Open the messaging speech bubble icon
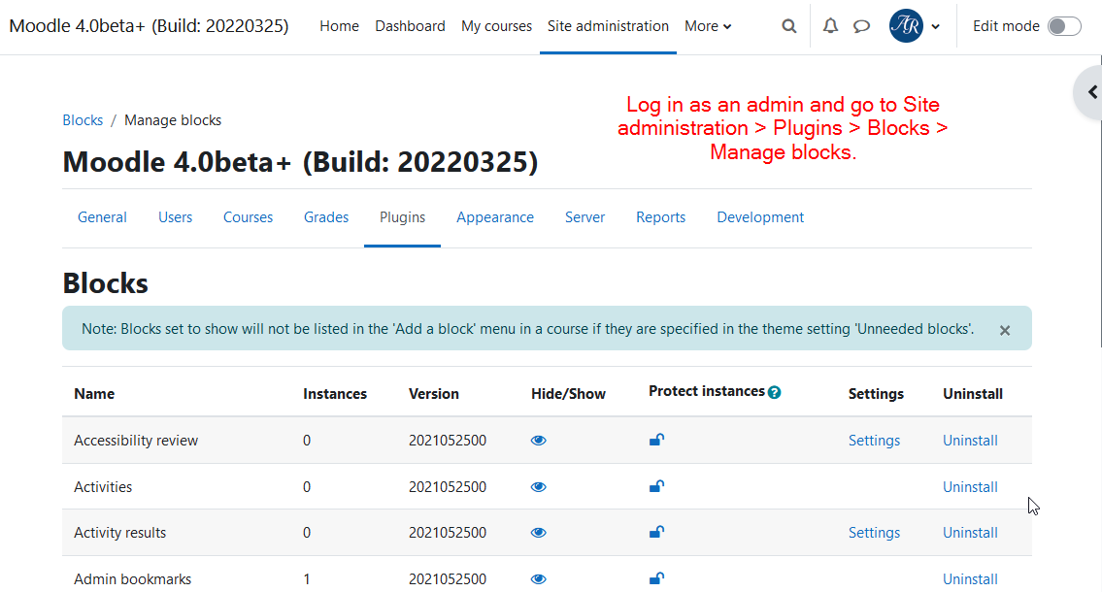1102x592 pixels. click(861, 26)
